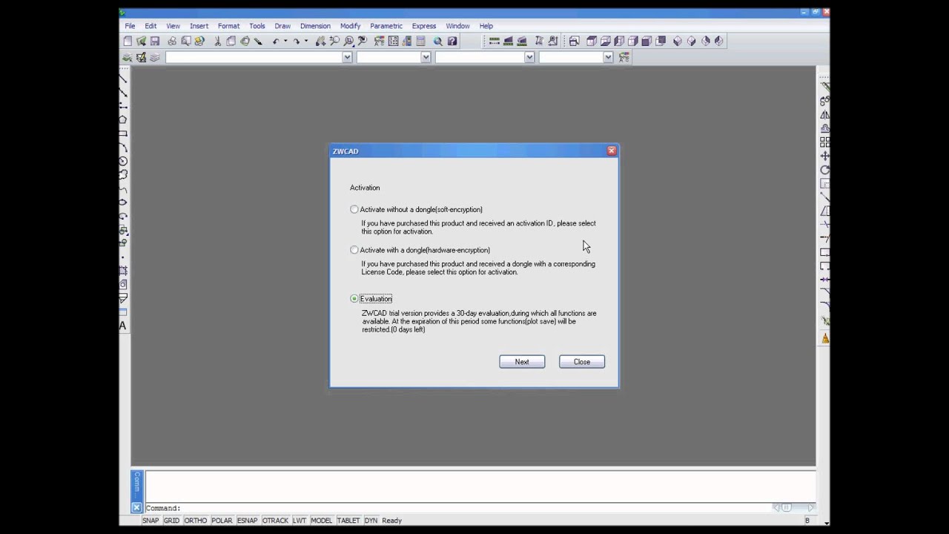This screenshot has width=949, height=534.
Task: Select the Rectangle draw tool
Action: tap(123, 133)
